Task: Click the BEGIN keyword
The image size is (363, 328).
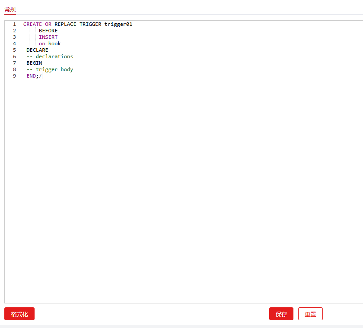Action: (34, 63)
